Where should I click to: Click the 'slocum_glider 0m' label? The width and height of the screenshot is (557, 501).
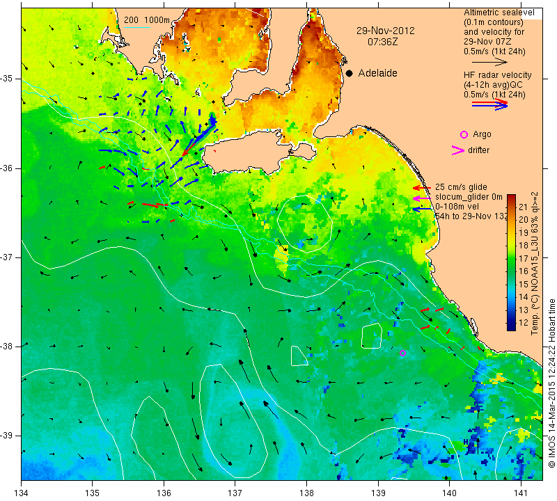[x=469, y=197]
